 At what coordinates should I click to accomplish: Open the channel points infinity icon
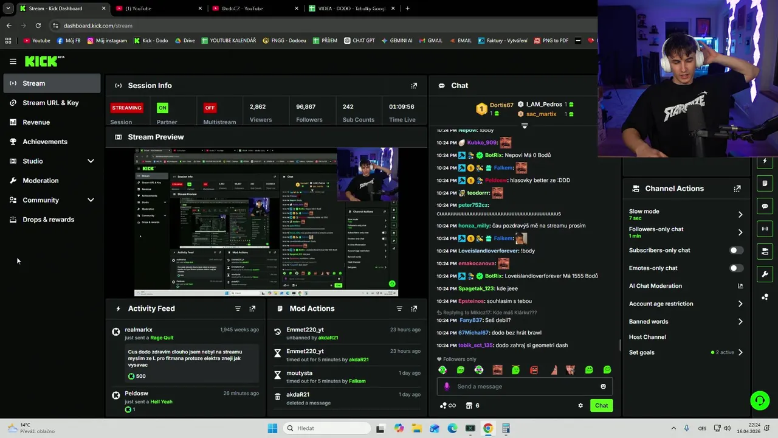click(447, 406)
